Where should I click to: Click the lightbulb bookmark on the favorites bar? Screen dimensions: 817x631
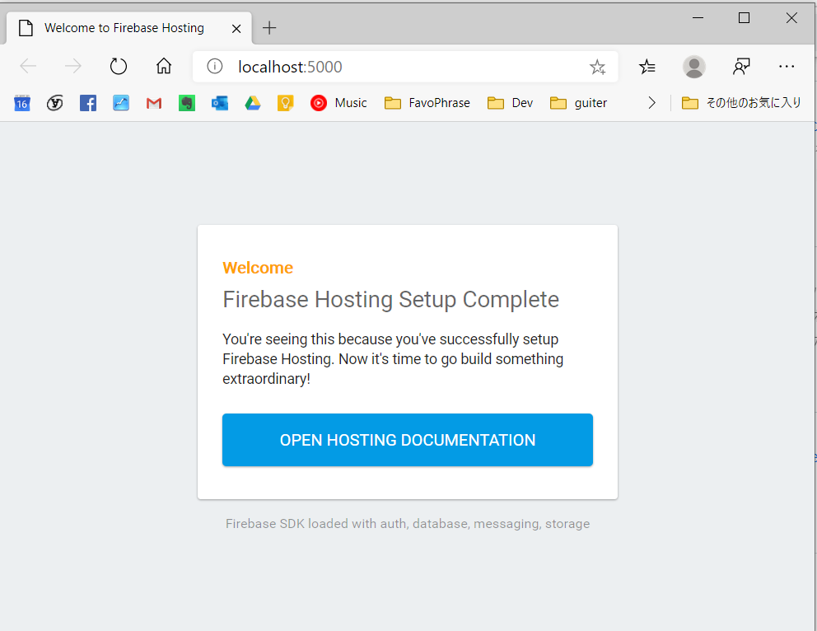tap(286, 102)
